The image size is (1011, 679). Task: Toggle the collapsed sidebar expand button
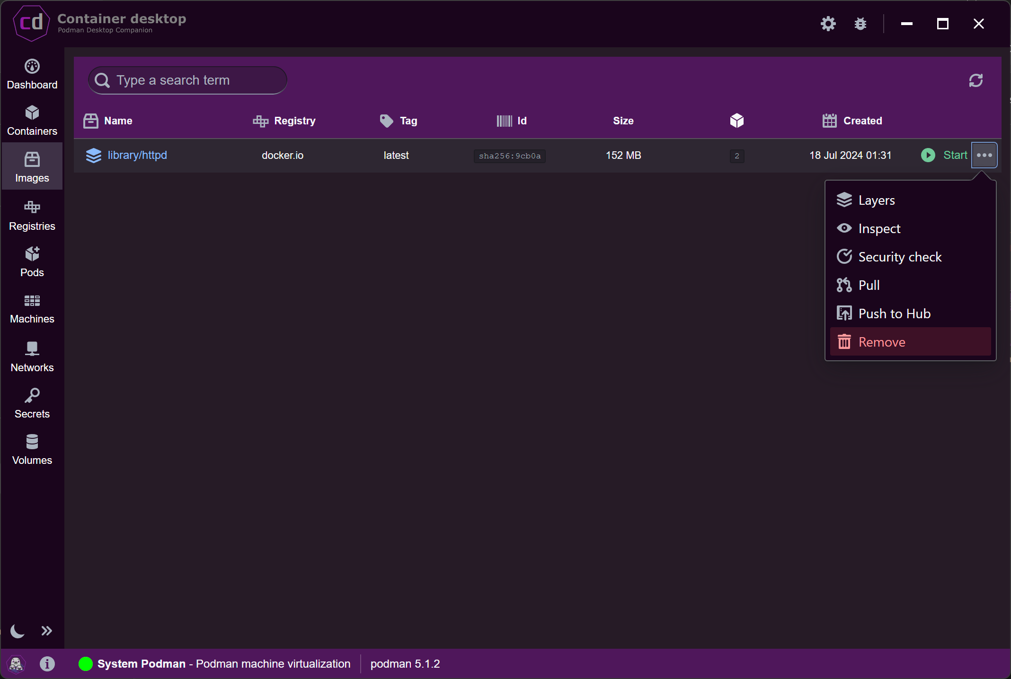click(47, 630)
